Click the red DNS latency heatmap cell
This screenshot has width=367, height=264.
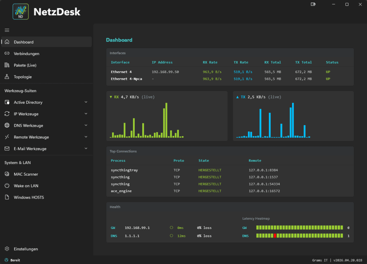click(x=275, y=236)
